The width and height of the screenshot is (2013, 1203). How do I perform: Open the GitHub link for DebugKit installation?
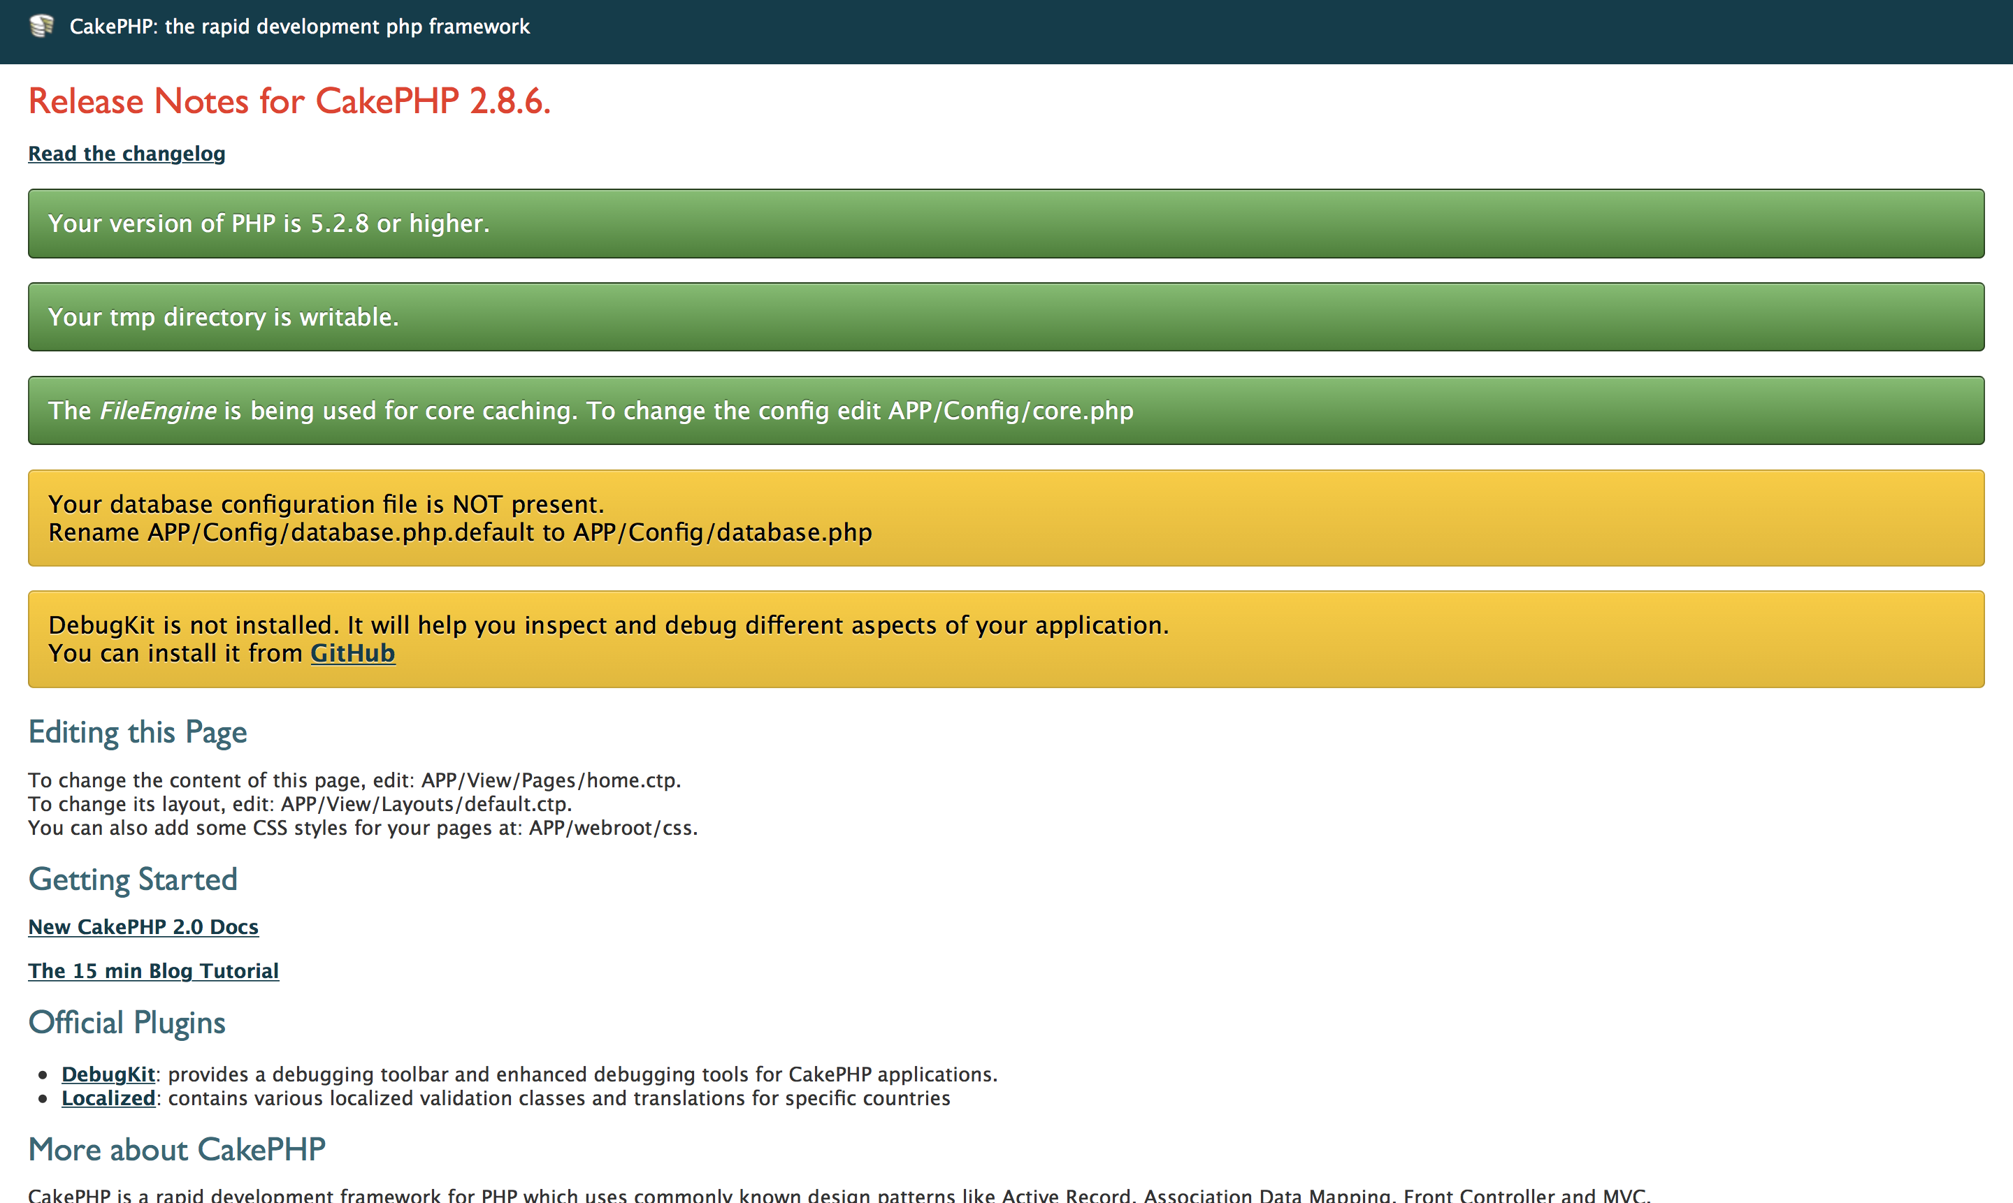[x=353, y=652]
